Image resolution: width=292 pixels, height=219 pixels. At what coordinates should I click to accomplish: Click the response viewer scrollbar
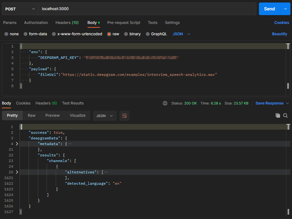(288, 169)
